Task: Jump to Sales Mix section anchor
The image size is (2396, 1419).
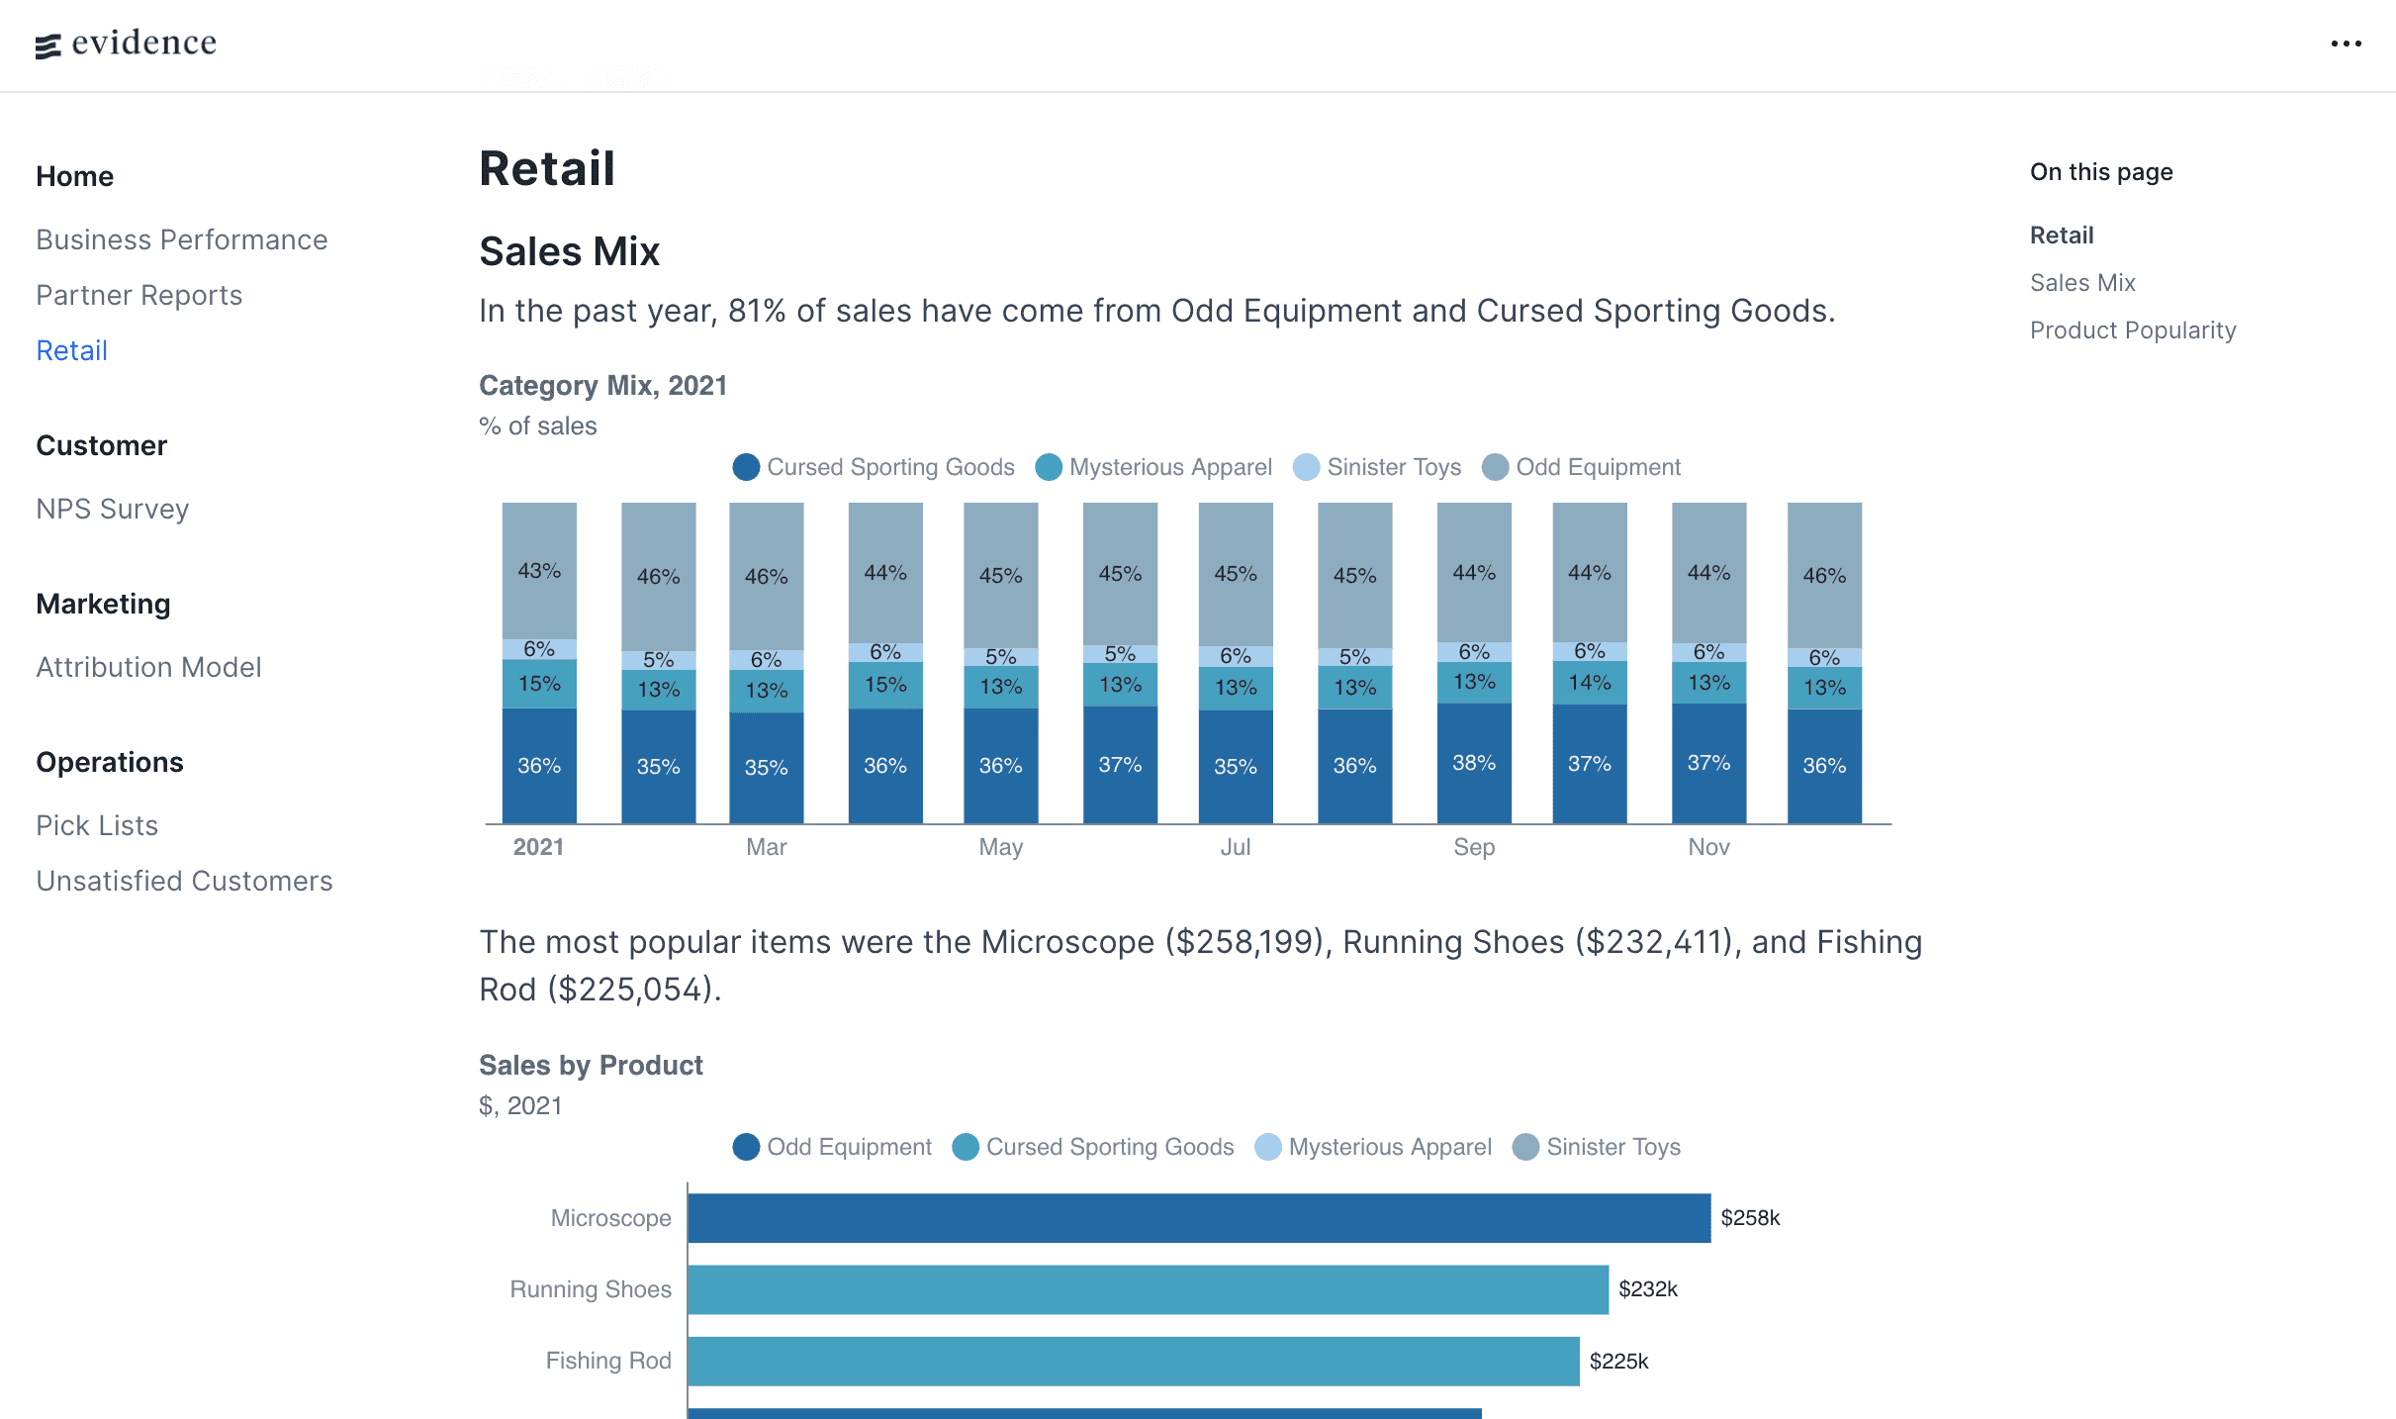Action: pyautogui.click(x=2082, y=283)
